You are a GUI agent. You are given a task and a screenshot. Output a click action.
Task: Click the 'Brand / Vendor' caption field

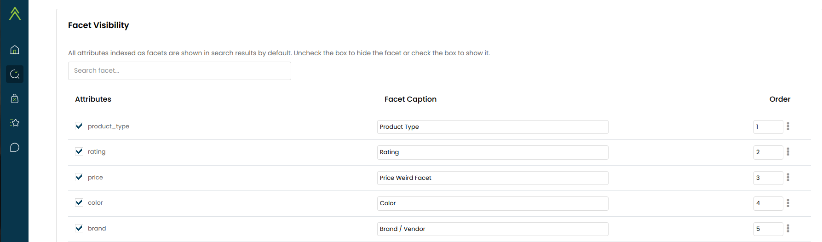[492, 229]
